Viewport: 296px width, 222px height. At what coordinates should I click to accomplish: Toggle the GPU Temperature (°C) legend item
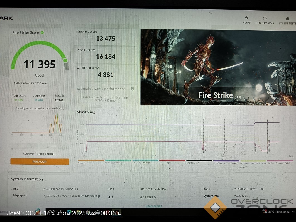click(x=145, y=162)
